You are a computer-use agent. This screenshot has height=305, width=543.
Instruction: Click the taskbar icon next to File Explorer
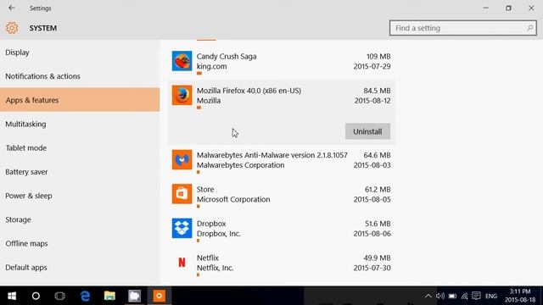(x=134, y=296)
